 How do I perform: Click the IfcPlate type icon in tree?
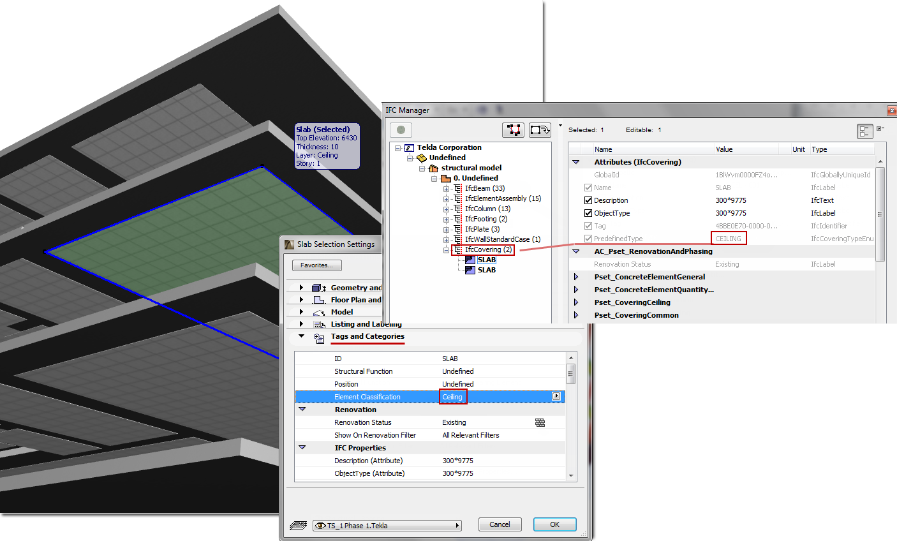pyautogui.click(x=457, y=229)
